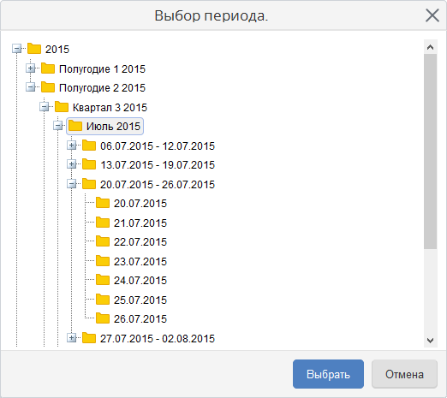Close the Выбор периода dialog

432,15
